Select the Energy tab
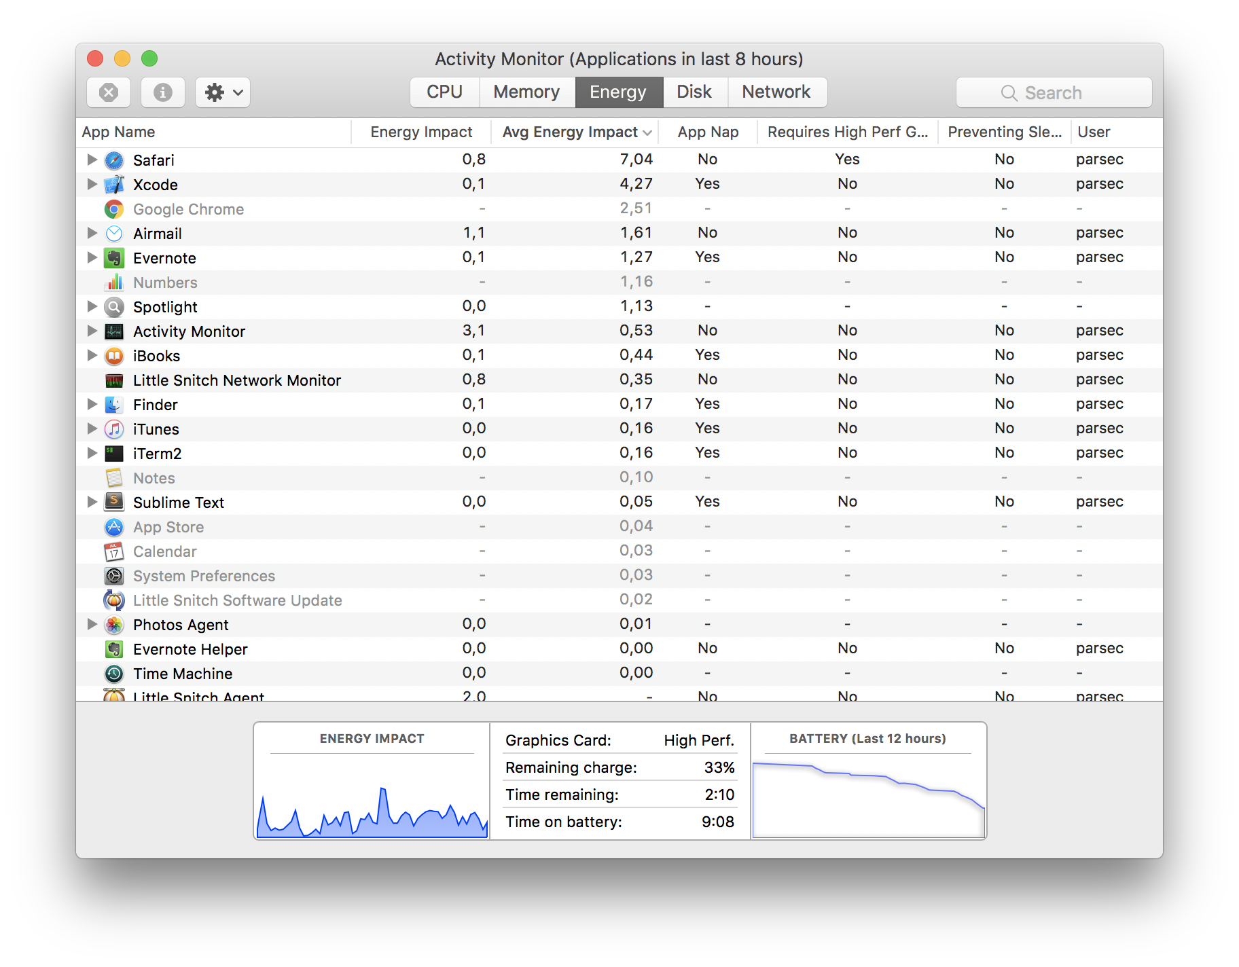The width and height of the screenshot is (1239, 967). (x=619, y=92)
